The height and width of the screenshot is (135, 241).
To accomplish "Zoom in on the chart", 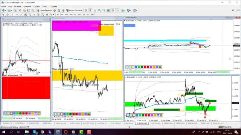I will tap(99, 10).
